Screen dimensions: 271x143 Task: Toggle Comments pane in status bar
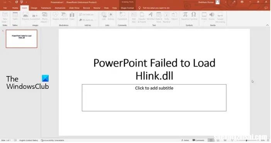point(198,140)
